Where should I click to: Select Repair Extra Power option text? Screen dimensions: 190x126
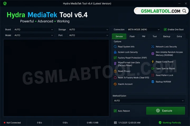(165, 62)
